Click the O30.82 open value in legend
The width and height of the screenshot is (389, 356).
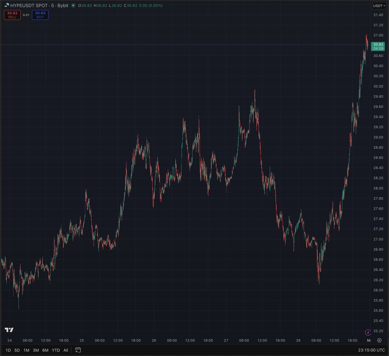tap(85, 5)
